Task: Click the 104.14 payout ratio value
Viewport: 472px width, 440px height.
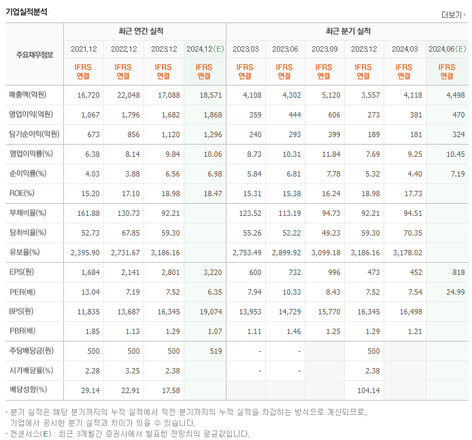Action: (369, 390)
